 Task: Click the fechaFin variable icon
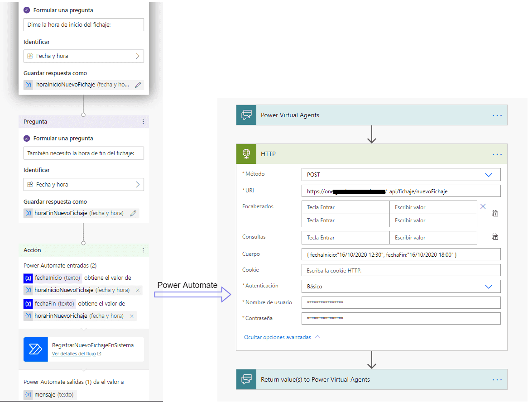28,304
